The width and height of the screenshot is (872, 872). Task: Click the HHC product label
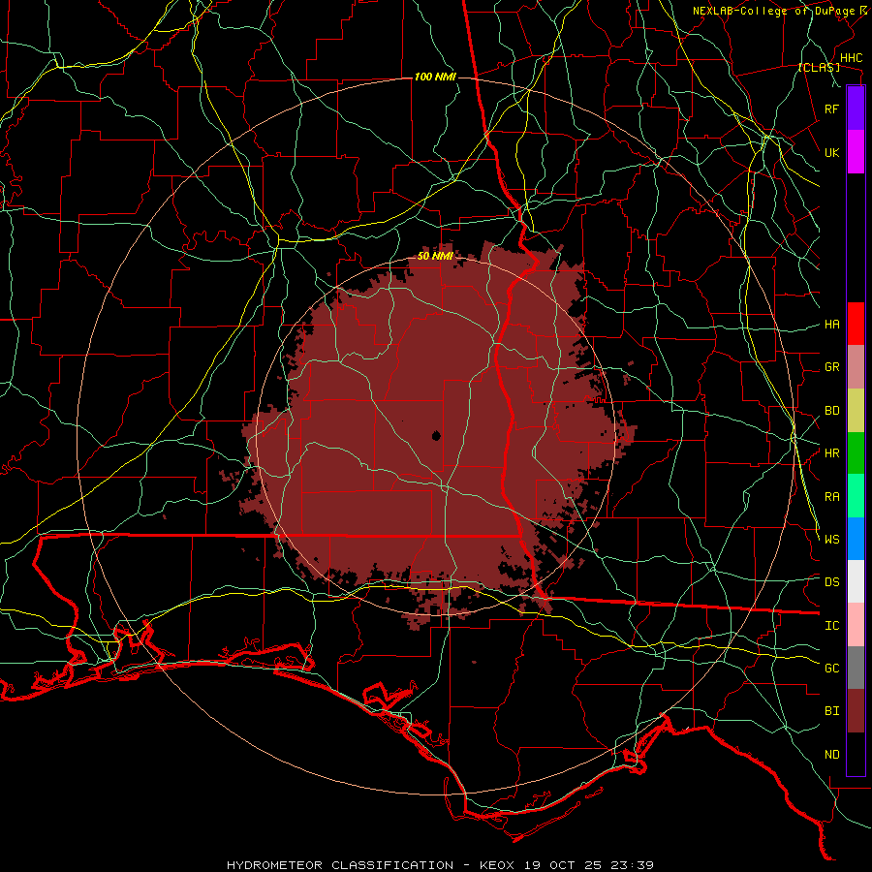pyautogui.click(x=852, y=58)
